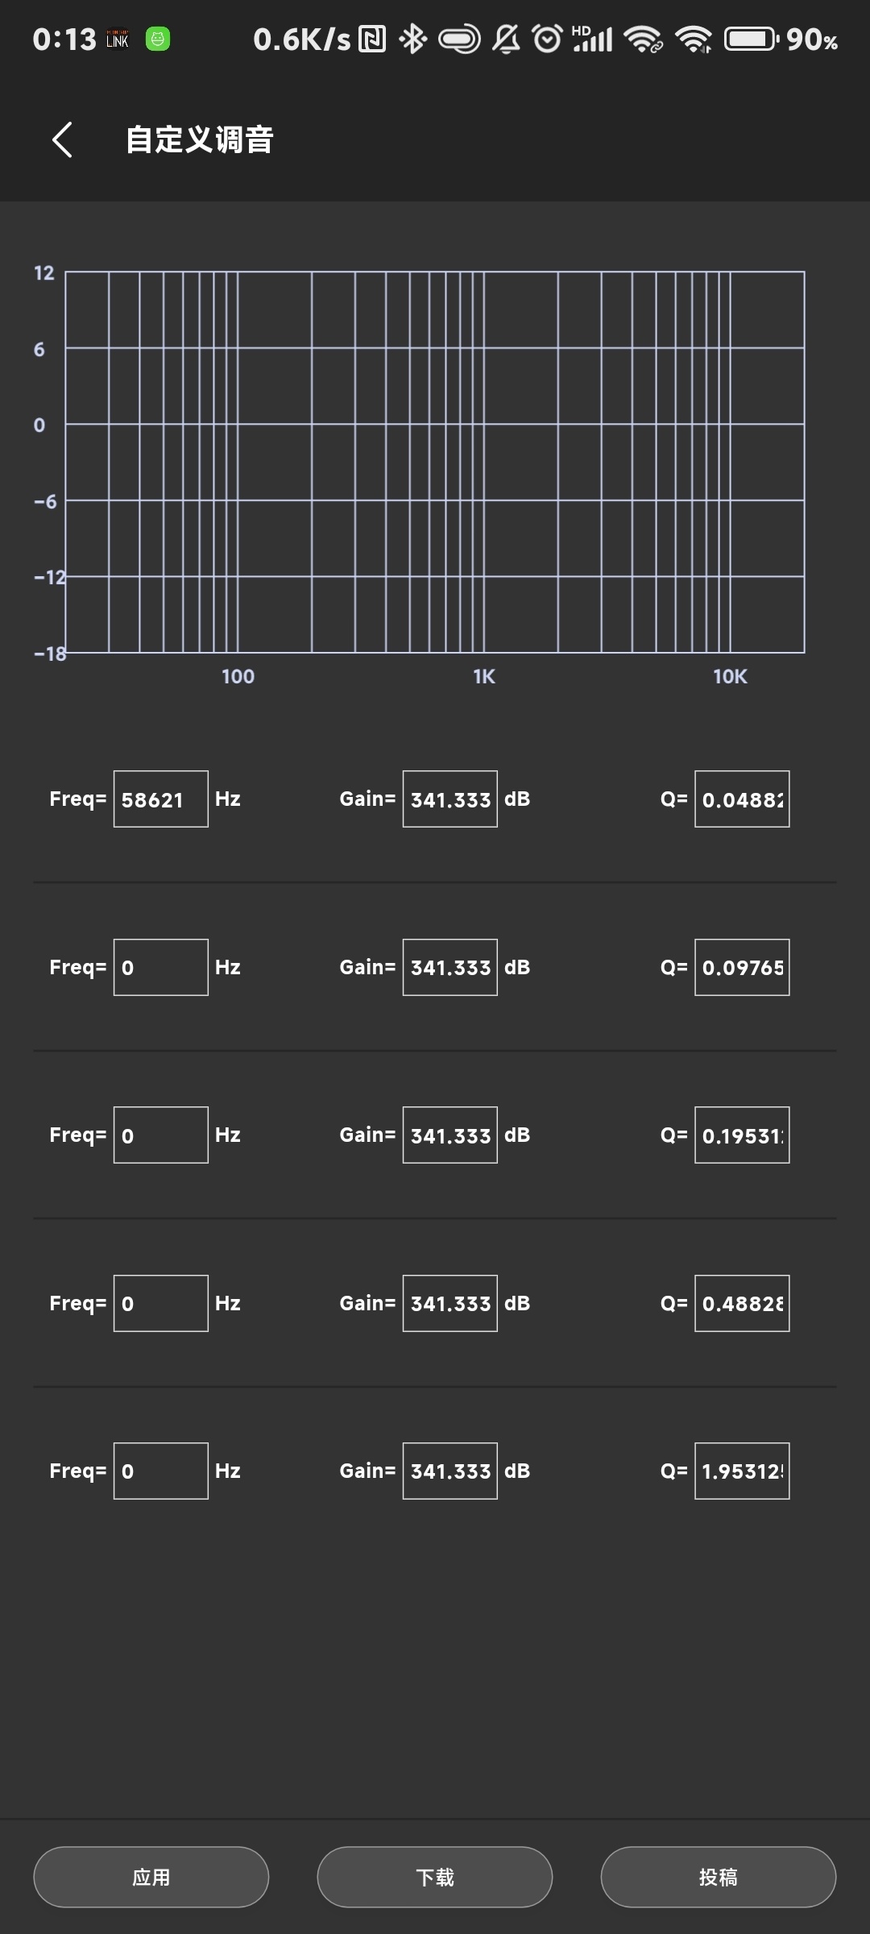This screenshot has height=1934, width=870.
Task: Edit the Q field showing 0.0488
Action: point(742,799)
